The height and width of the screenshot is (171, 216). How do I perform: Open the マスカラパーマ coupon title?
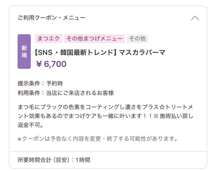pyautogui.click(x=142, y=52)
